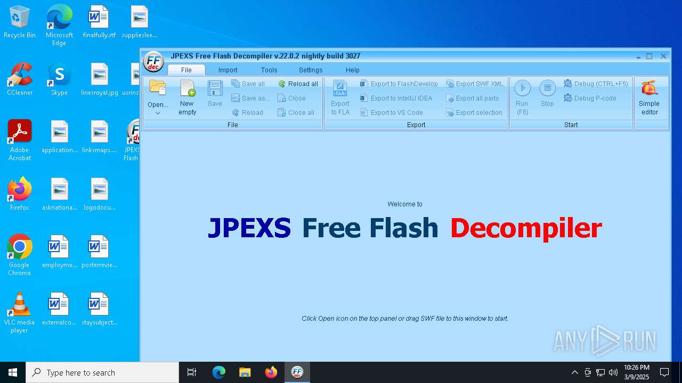This screenshot has width=682, height=383.
Task: Select finalfully.rtf desktop file
Action: (99, 22)
